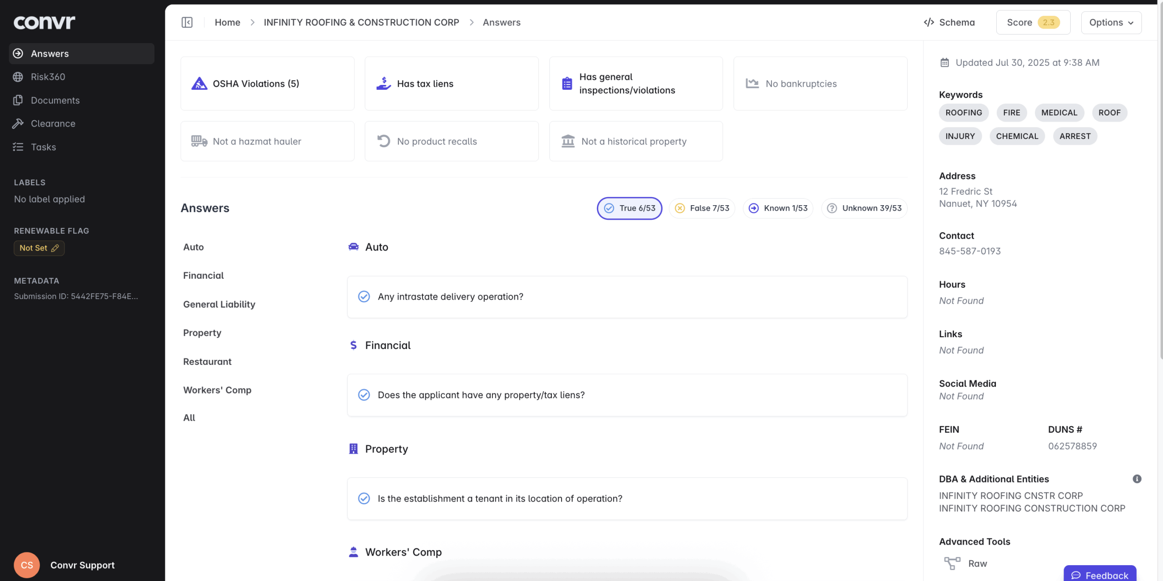Click the Score 2.3 button
The image size is (1163, 581).
[x=1033, y=22]
